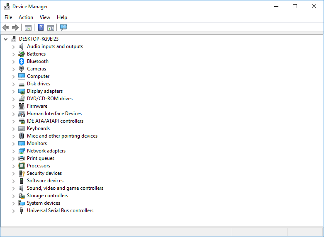
Task: Click the Bluetooth device category icon
Action: (22, 61)
